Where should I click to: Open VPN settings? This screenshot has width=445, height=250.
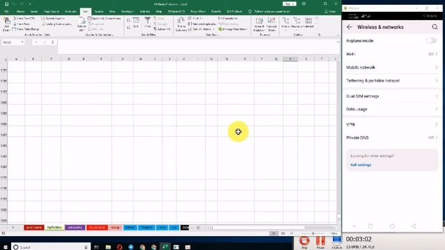click(392, 124)
